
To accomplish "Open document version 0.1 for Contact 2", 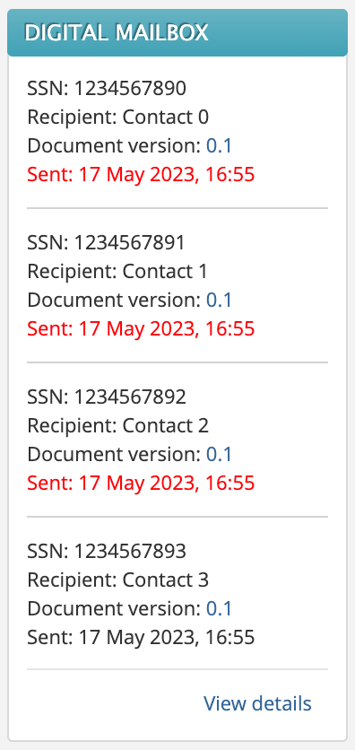I will [219, 455].
